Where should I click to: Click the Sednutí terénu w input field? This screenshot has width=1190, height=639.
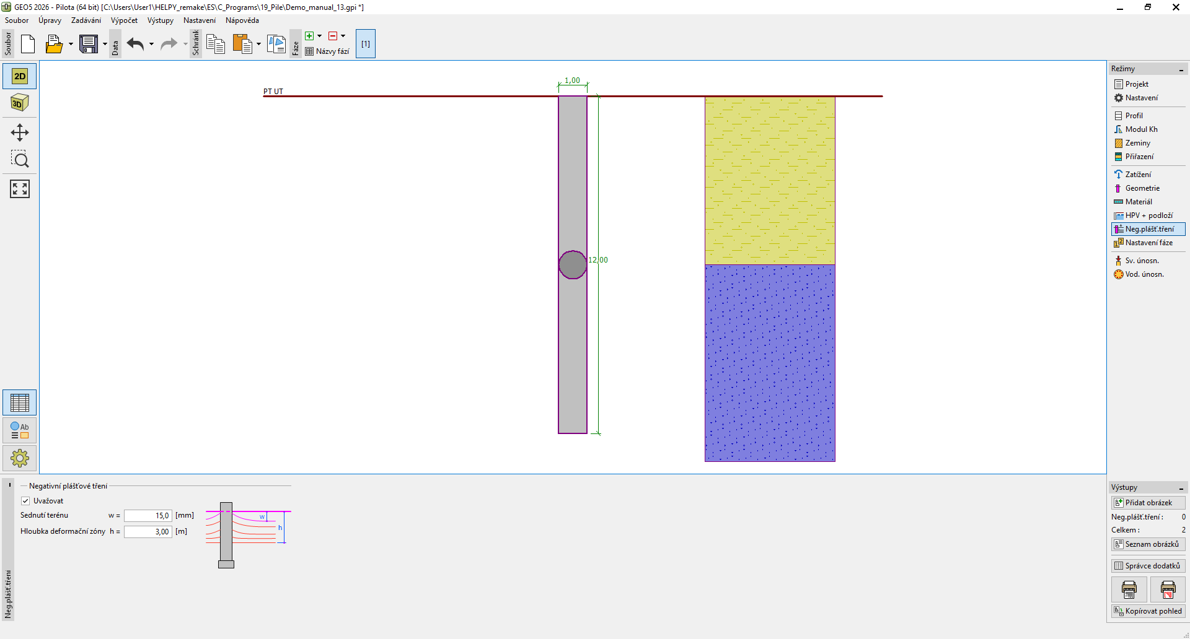pyautogui.click(x=148, y=516)
